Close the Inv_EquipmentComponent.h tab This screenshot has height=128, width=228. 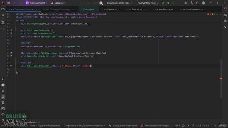39,9
